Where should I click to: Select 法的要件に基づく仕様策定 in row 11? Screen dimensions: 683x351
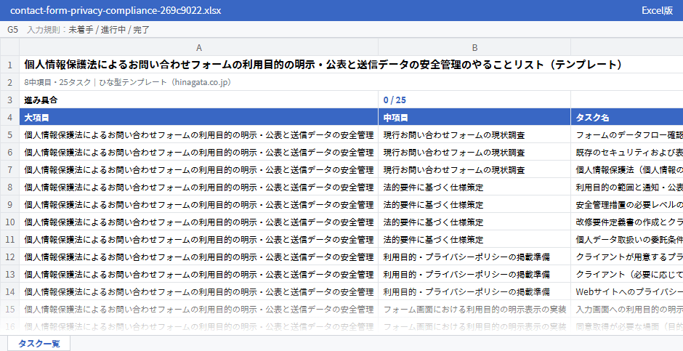(474, 239)
